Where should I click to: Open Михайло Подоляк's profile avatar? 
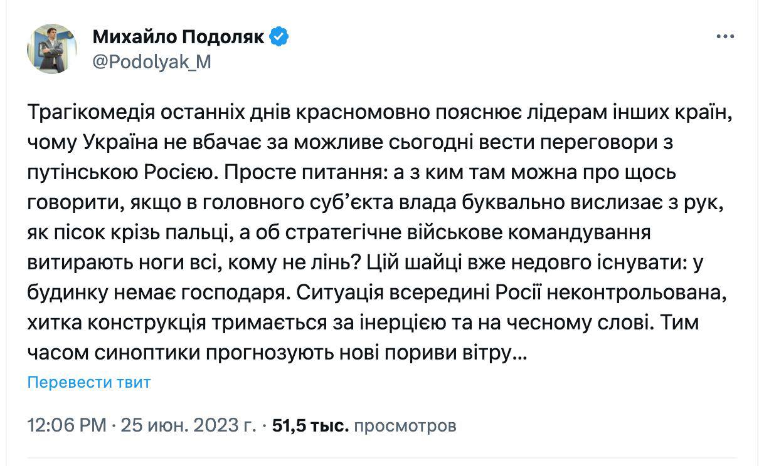[x=52, y=49]
